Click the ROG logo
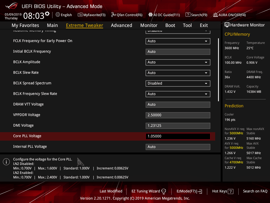270x203 pixels. [x=11, y=6]
